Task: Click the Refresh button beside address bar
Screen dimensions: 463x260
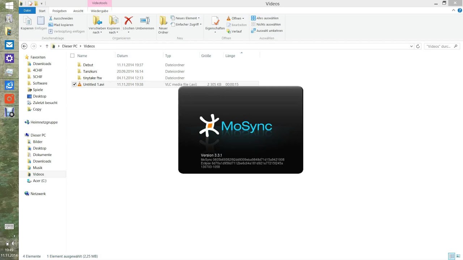Action: pos(418,46)
